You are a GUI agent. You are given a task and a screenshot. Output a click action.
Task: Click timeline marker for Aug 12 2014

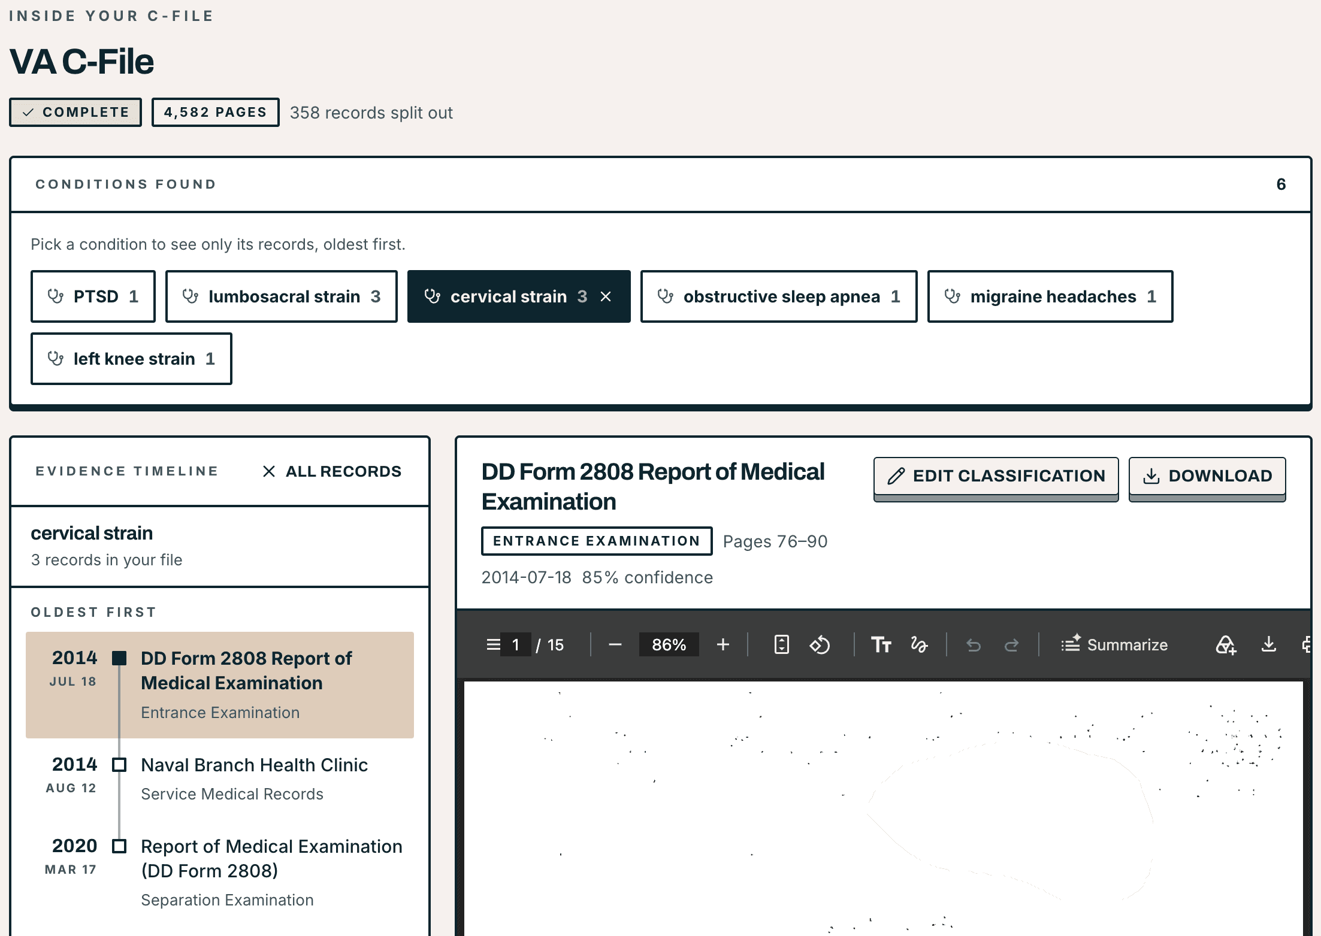(120, 765)
